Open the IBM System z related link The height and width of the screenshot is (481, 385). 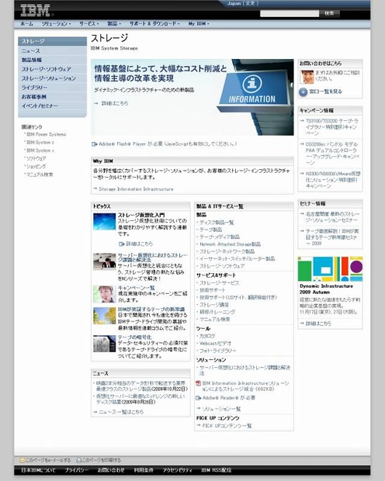(40, 142)
